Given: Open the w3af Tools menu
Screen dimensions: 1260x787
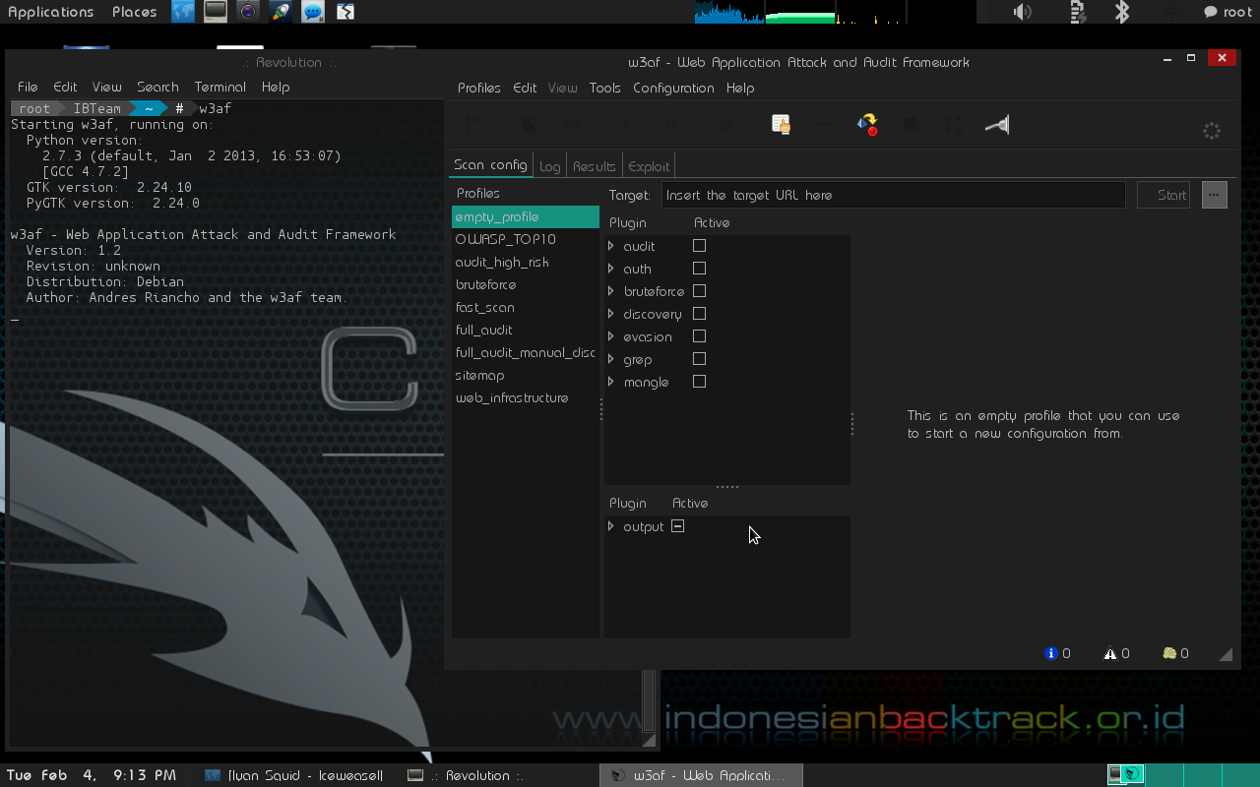Looking at the screenshot, I should 605,88.
